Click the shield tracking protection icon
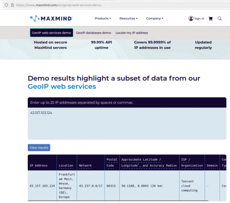 (x=6, y=5)
